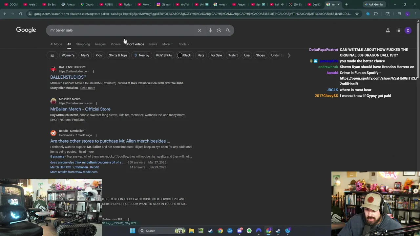The height and width of the screenshot is (236, 420).
Task: Open more options for BALLENSTUDIOS result
Action: tap(93, 71)
